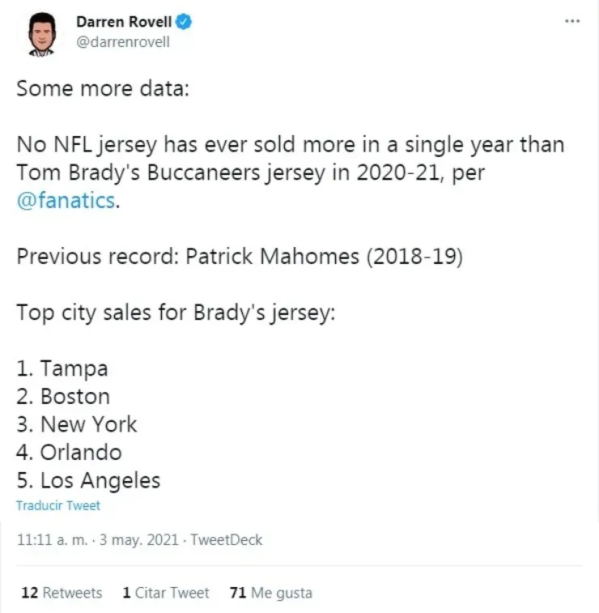Open the three-dot more options menu

tap(573, 19)
